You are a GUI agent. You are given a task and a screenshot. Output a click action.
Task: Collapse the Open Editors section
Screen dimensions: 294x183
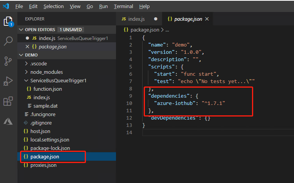click(22, 30)
